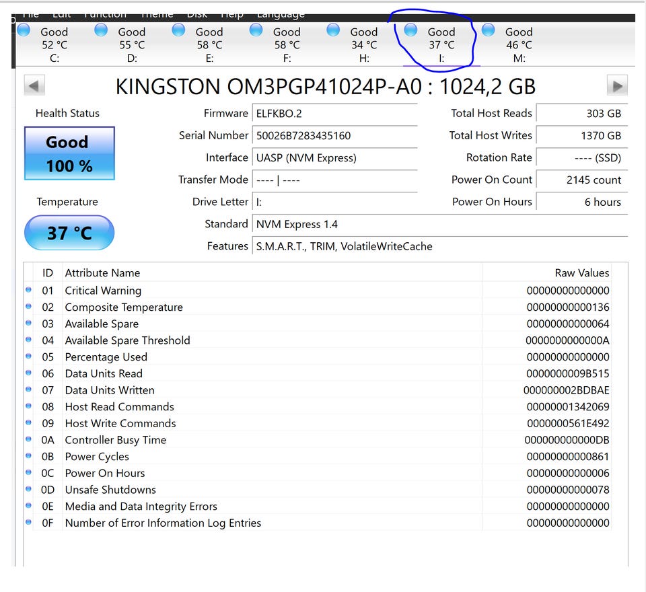
Task: Select the Host Write Commands attribute name
Action: click(x=120, y=423)
